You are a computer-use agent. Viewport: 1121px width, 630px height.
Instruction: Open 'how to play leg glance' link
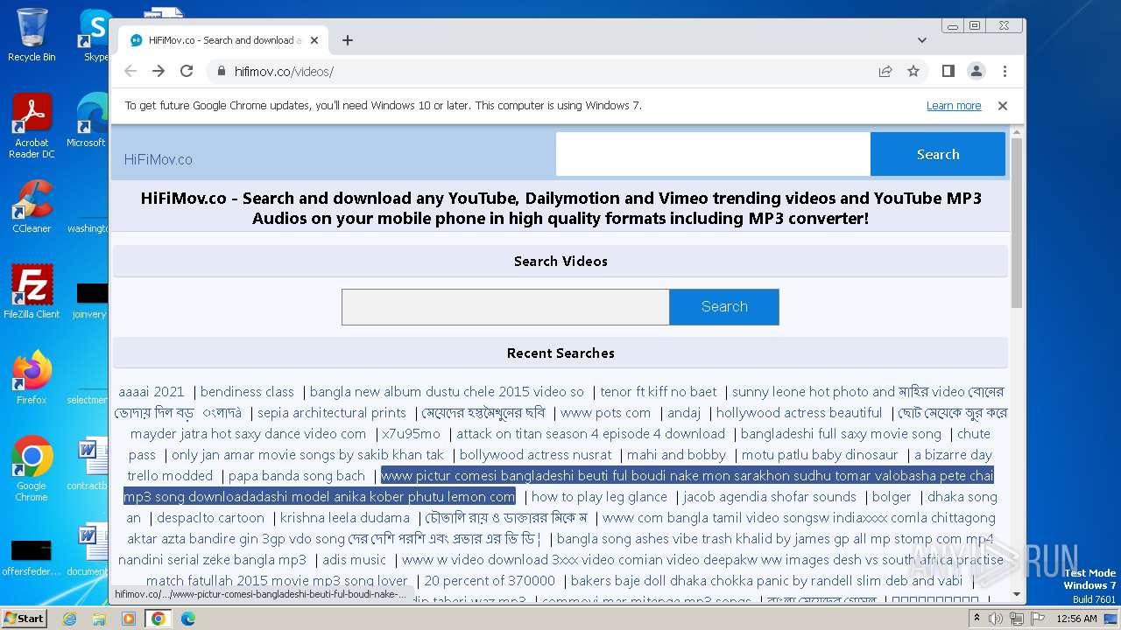(599, 497)
